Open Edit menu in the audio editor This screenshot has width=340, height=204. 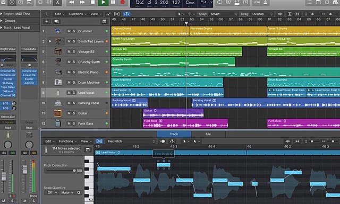coord(50,141)
